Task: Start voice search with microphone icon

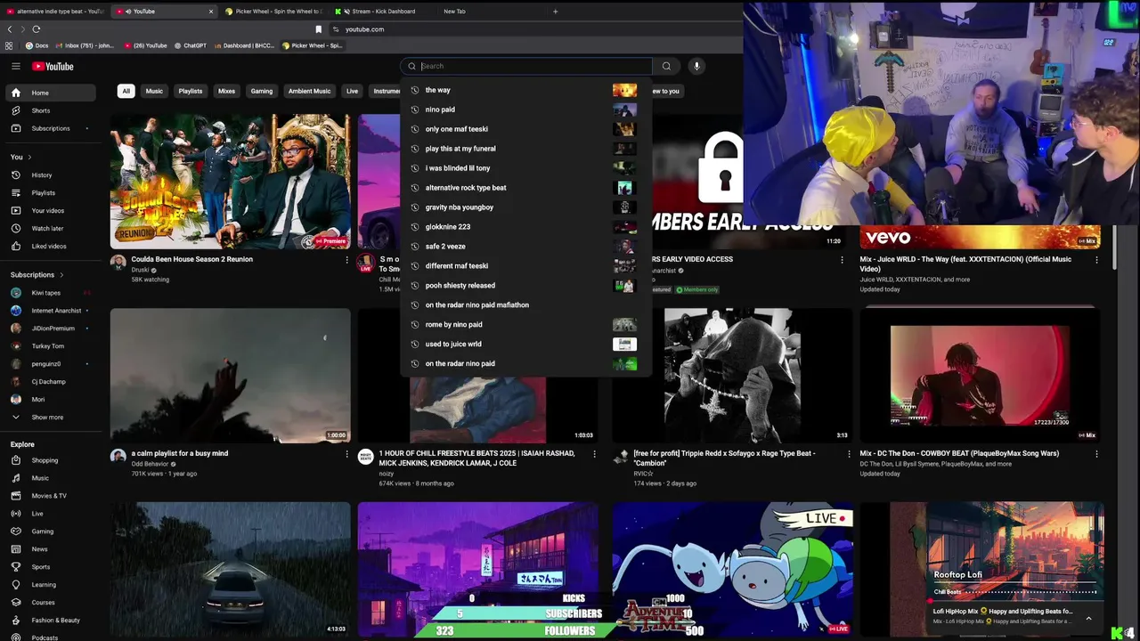Action: click(x=696, y=66)
